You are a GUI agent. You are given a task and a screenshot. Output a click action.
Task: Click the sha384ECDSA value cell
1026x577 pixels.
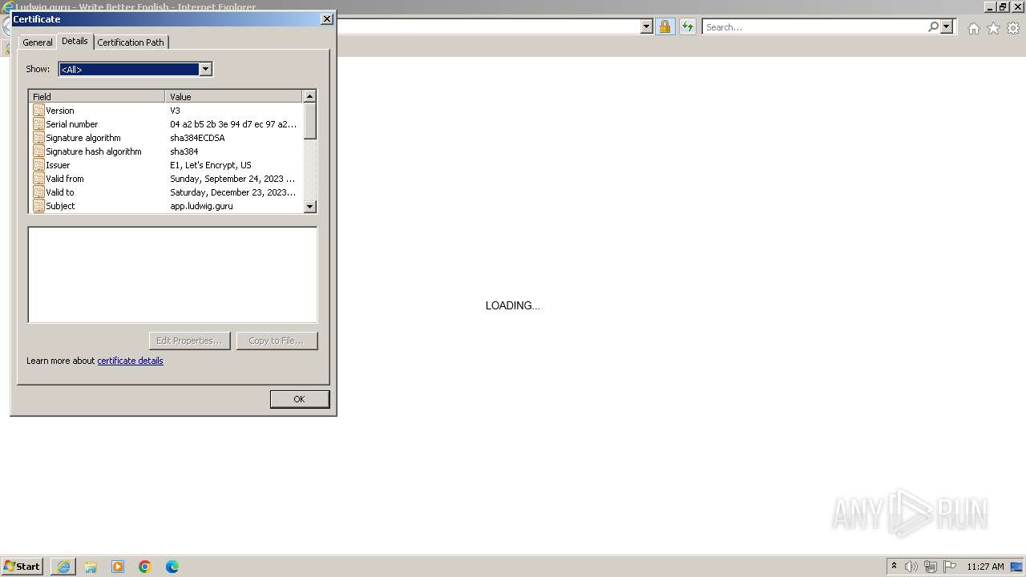(x=197, y=138)
